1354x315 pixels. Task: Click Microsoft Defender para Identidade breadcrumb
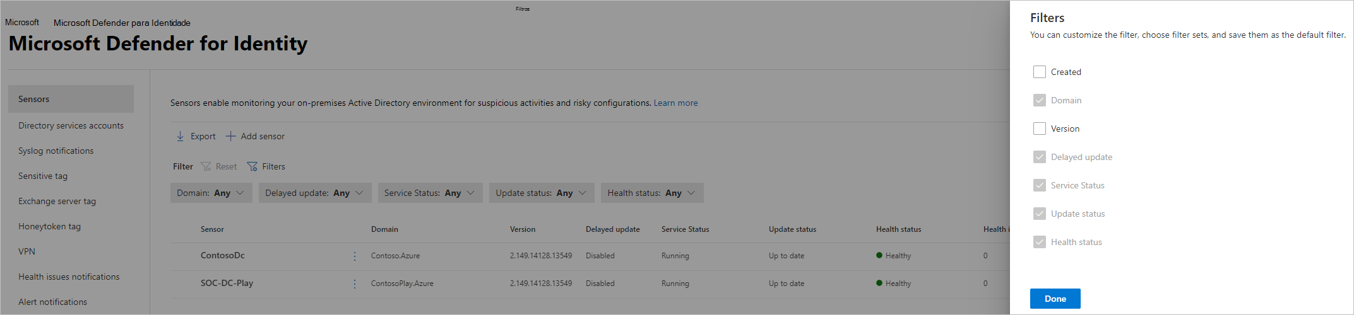point(122,23)
